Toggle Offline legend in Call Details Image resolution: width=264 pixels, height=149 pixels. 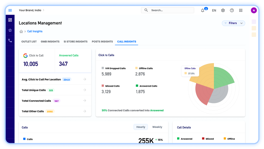coord(229,139)
